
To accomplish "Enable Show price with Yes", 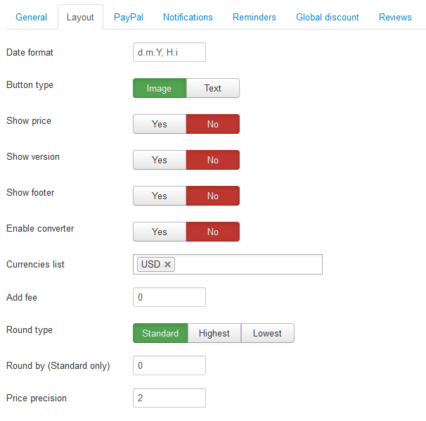I will click(160, 124).
